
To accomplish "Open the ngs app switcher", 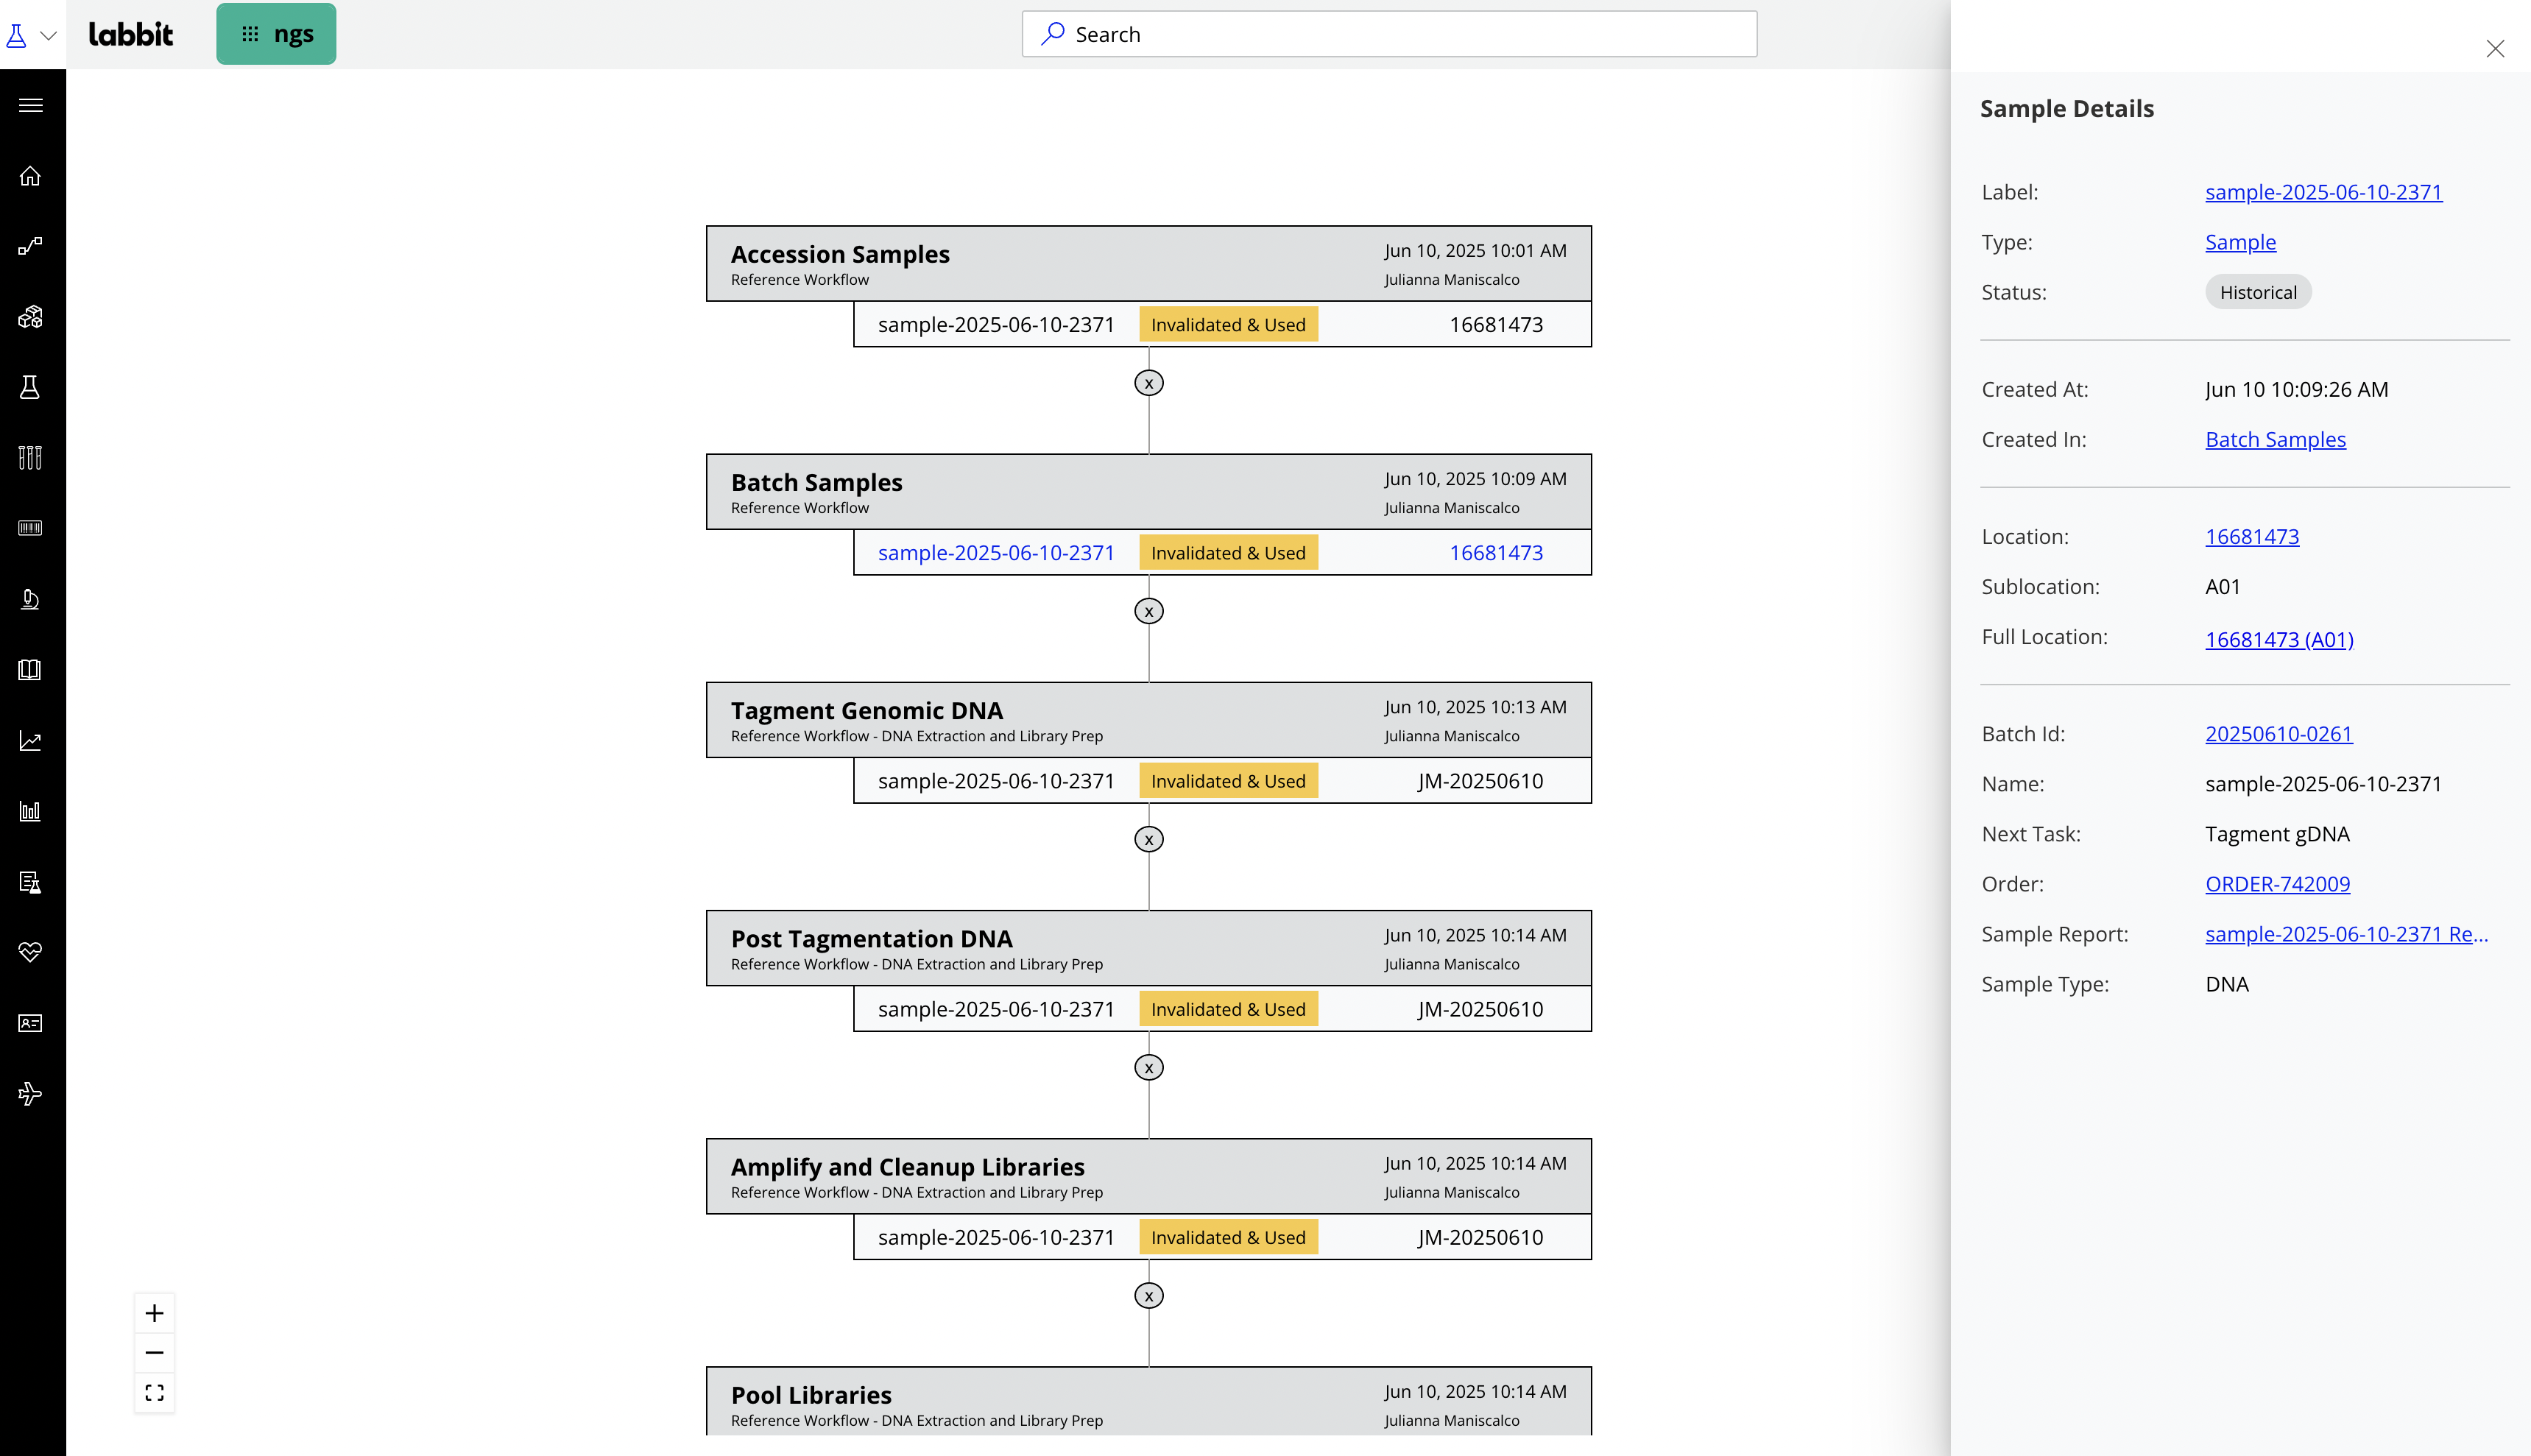I will pyautogui.click(x=276, y=34).
